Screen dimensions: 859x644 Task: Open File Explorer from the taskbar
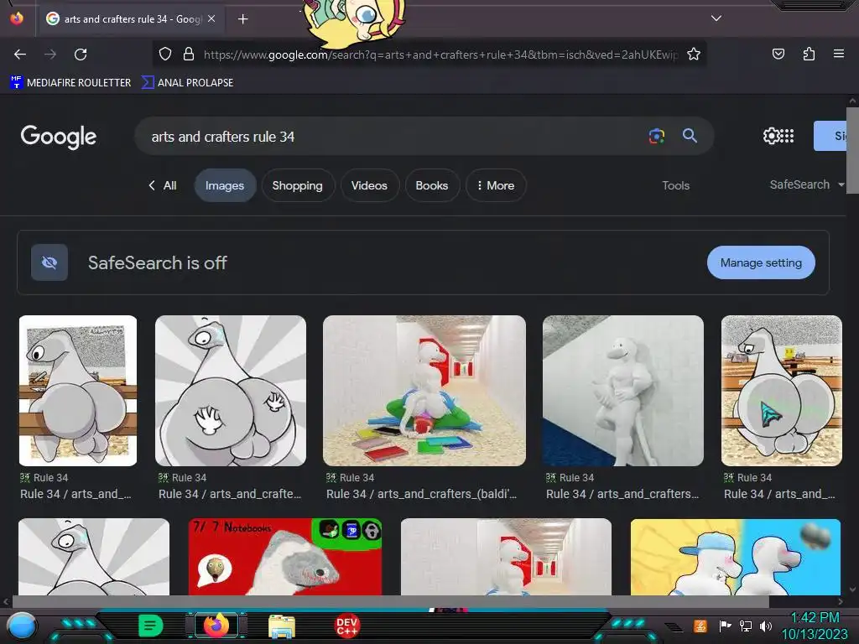pyautogui.click(x=282, y=626)
